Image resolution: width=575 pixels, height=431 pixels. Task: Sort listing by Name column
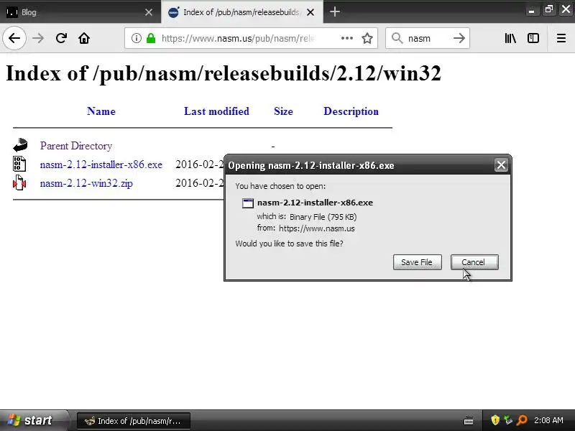pos(101,111)
